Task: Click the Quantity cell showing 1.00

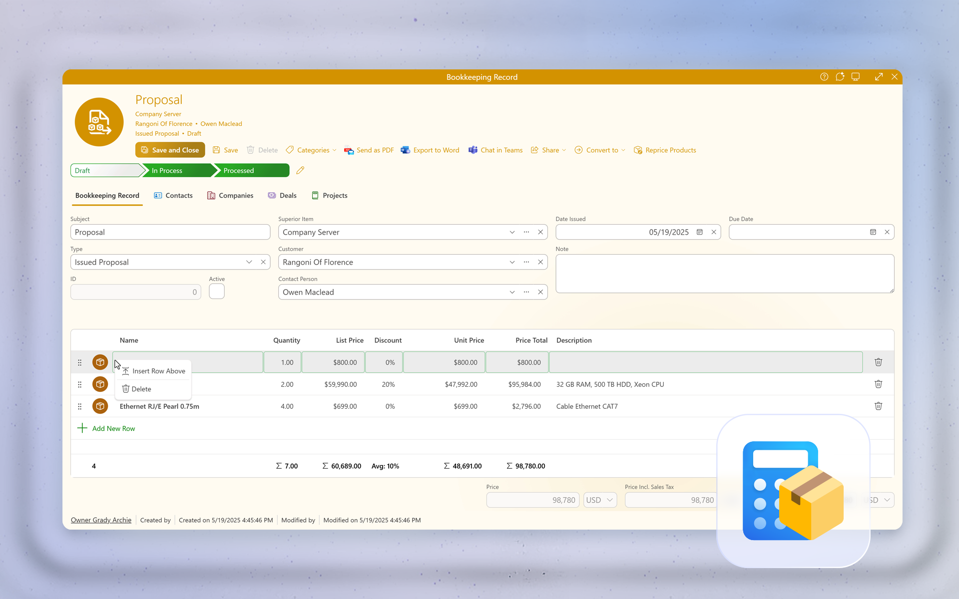Action: coord(282,362)
